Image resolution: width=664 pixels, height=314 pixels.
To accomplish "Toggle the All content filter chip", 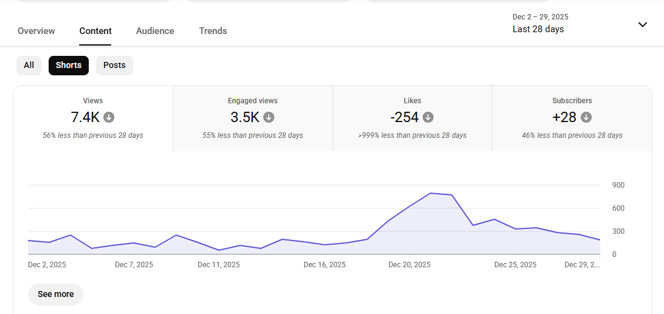I will click(x=29, y=66).
